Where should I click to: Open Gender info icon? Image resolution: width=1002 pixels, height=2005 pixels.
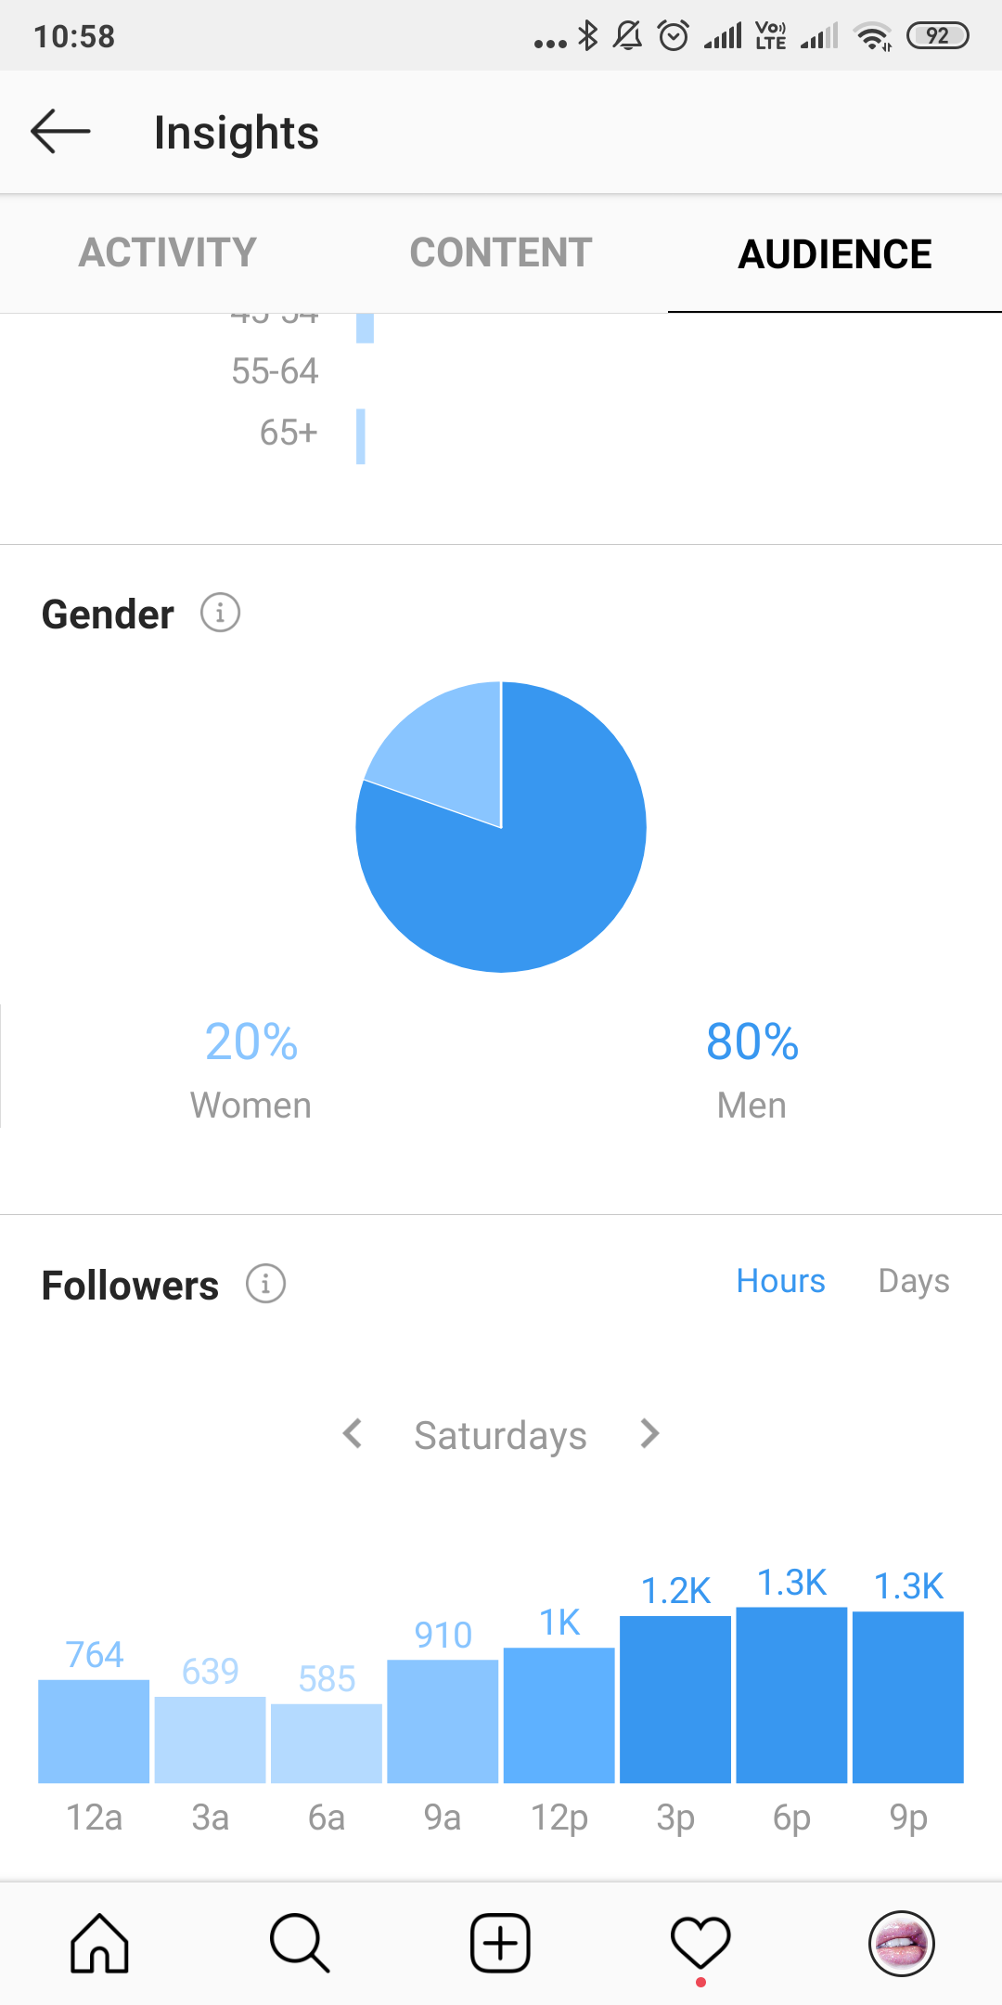pyautogui.click(x=221, y=613)
